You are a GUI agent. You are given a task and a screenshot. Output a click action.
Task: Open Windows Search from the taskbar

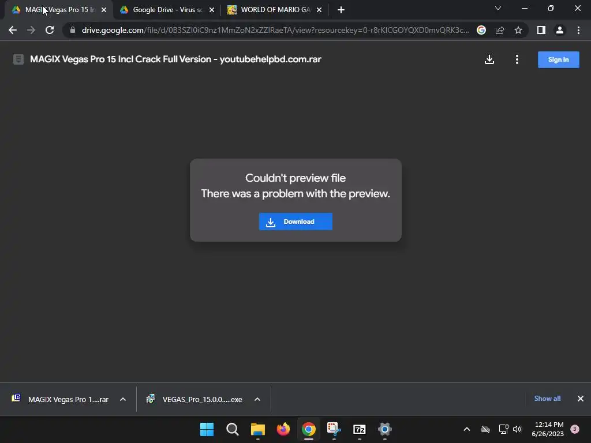click(x=233, y=429)
